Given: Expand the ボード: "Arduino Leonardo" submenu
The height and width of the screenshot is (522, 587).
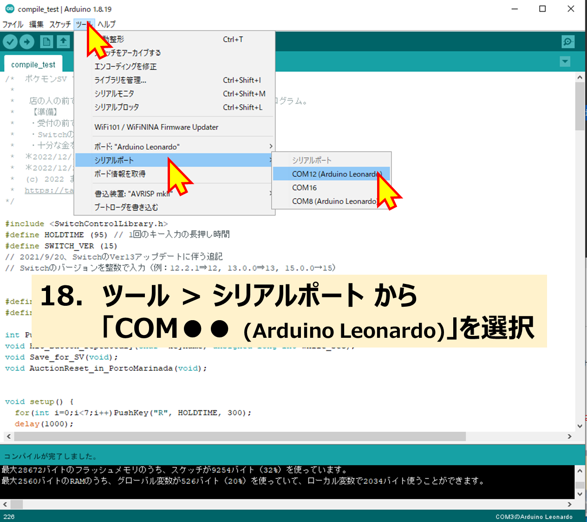Looking at the screenshot, I should pos(175,147).
